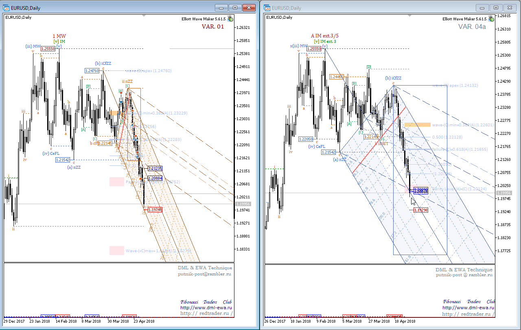Minimize the VAR. 04a EURUSD chart window
Screen dimensions: 521x330
482,8
